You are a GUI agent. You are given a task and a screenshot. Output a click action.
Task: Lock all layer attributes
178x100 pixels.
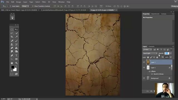click(x=157, y=57)
